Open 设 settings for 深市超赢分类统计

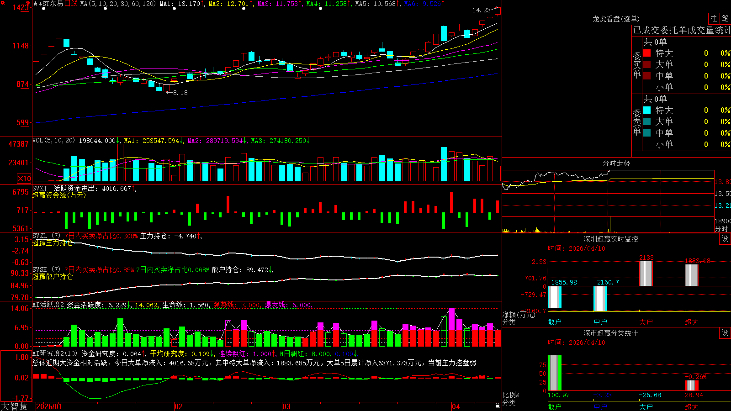coord(725,333)
